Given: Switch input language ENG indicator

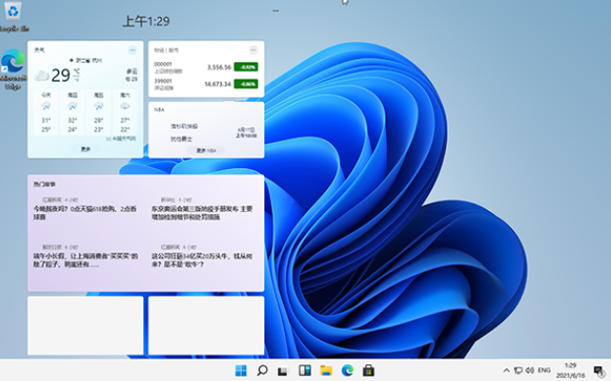Looking at the screenshot, I should pyautogui.click(x=544, y=370).
